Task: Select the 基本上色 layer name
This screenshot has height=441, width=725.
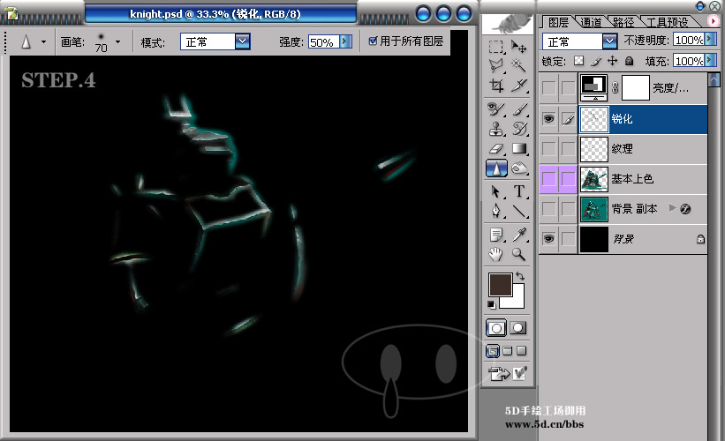Action: (632, 179)
